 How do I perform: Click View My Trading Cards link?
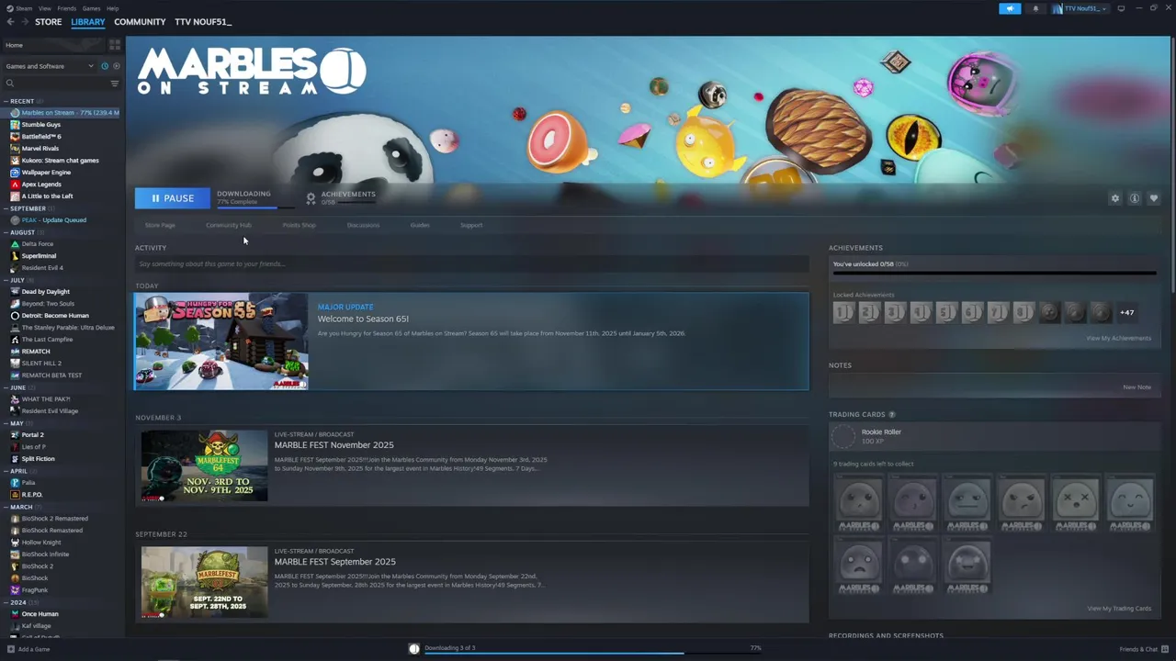1119,608
